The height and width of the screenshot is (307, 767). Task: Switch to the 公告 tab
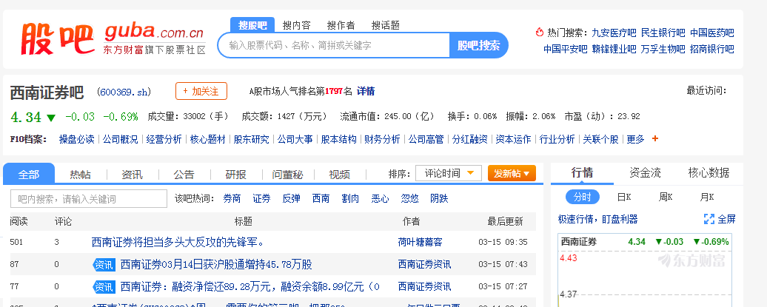point(184,175)
